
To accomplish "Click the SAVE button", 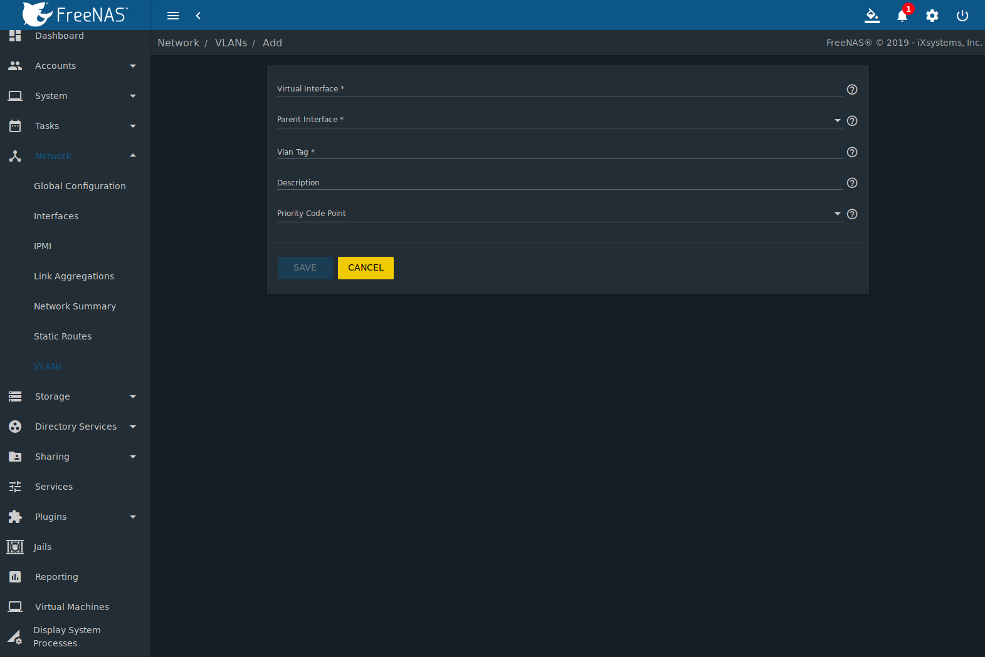I will [305, 268].
